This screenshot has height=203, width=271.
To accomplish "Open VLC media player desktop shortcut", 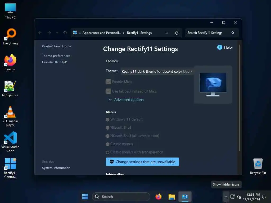I will 10,116.
